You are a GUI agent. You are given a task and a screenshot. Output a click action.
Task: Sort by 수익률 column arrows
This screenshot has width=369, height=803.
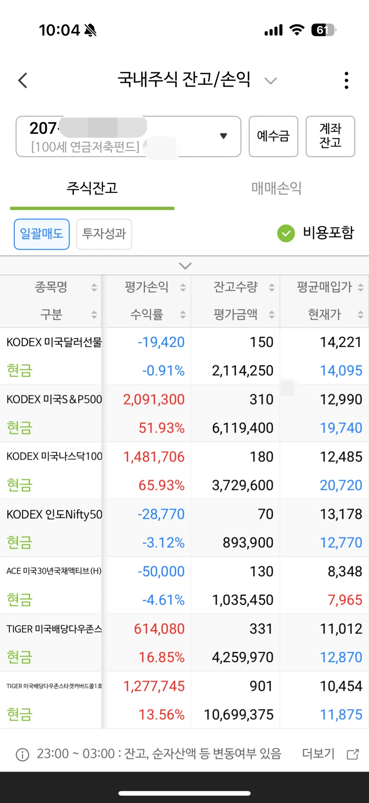click(x=183, y=315)
